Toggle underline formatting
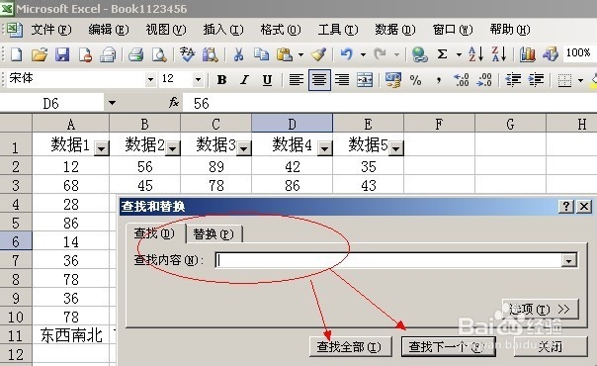 [267, 80]
